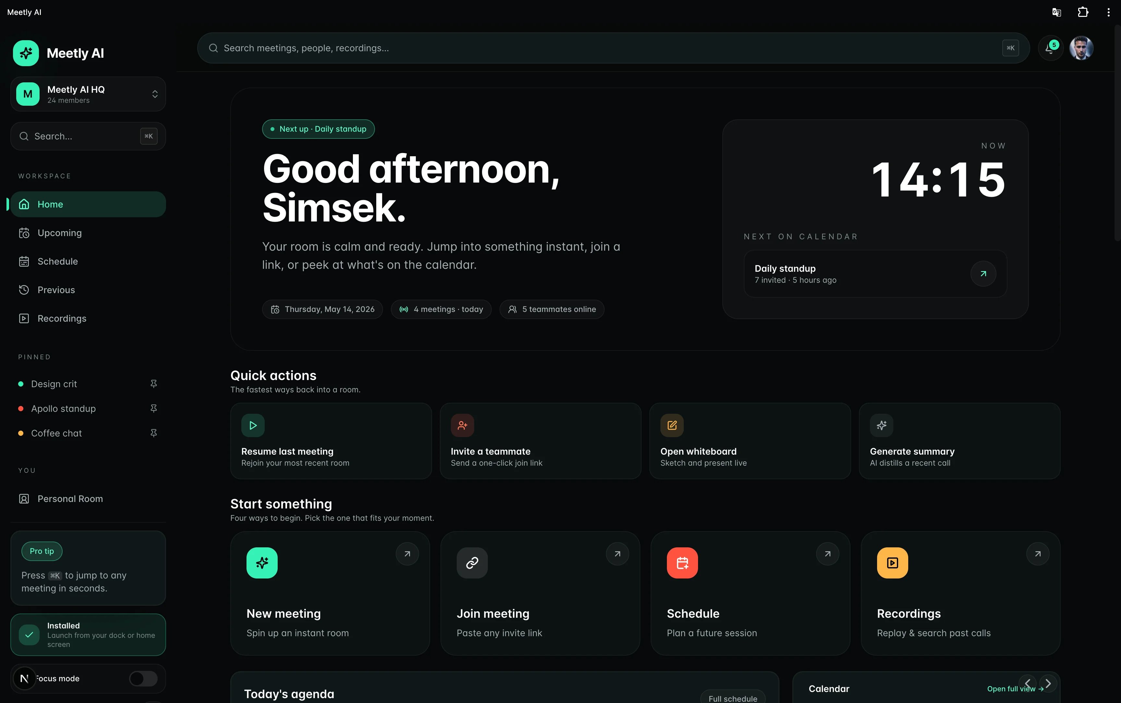1121x703 pixels.
Task: Focus the sidebar Search field
Action: click(x=88, y=136)
